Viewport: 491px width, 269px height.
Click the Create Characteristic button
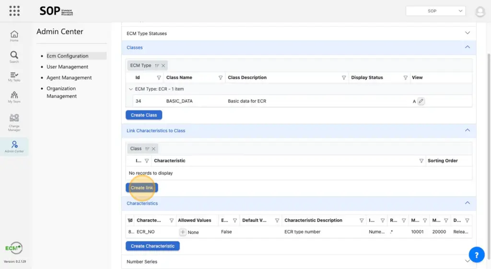pos(152,246)
